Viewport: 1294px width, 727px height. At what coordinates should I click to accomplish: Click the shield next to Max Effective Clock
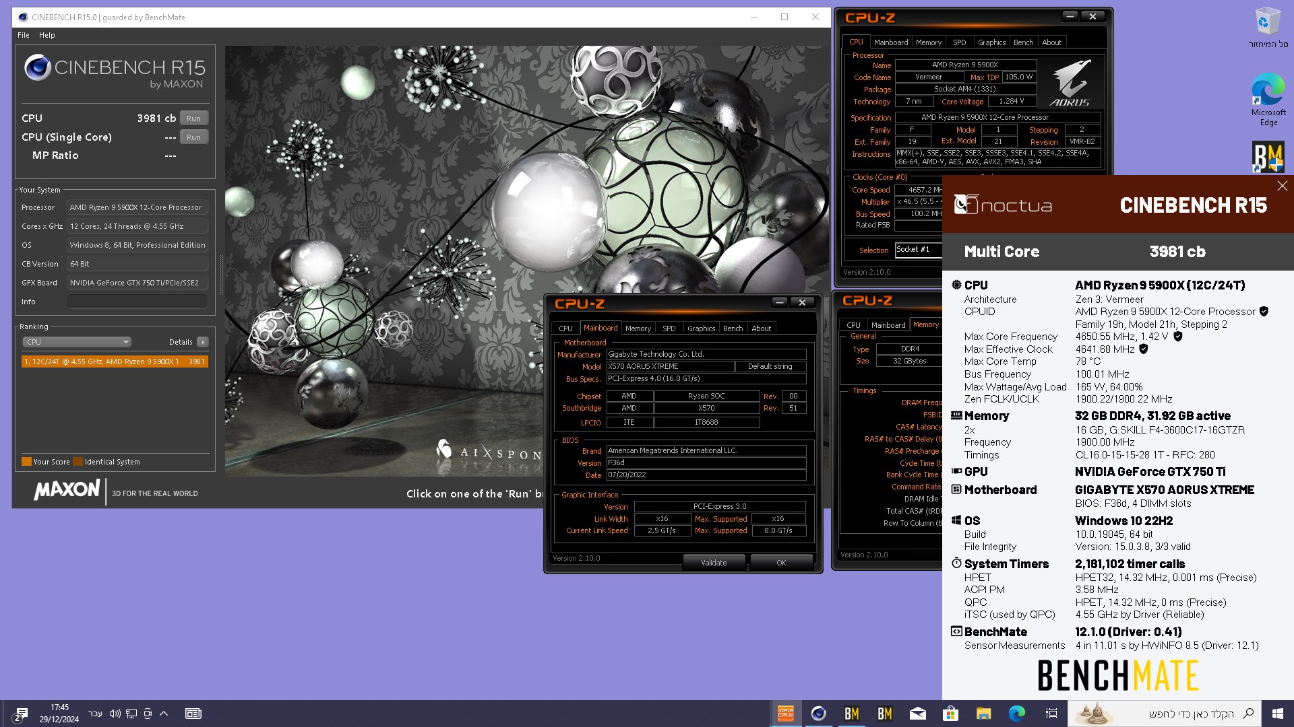1144,349
